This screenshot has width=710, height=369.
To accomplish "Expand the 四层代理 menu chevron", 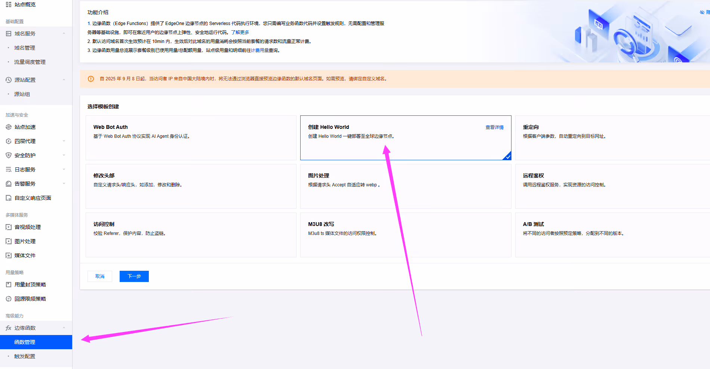I will coord(64,141).
